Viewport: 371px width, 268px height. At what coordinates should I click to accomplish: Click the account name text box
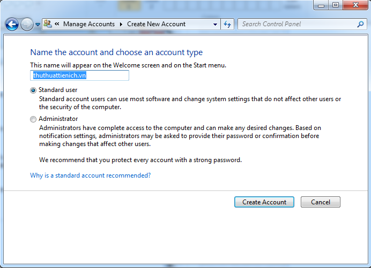click(79, 75)
